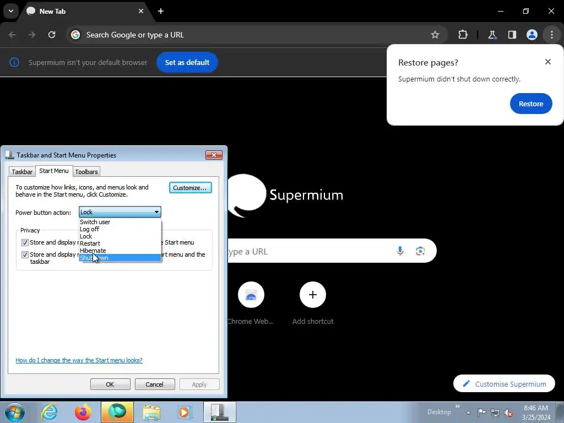Click Set as default button

click(187, 62)
